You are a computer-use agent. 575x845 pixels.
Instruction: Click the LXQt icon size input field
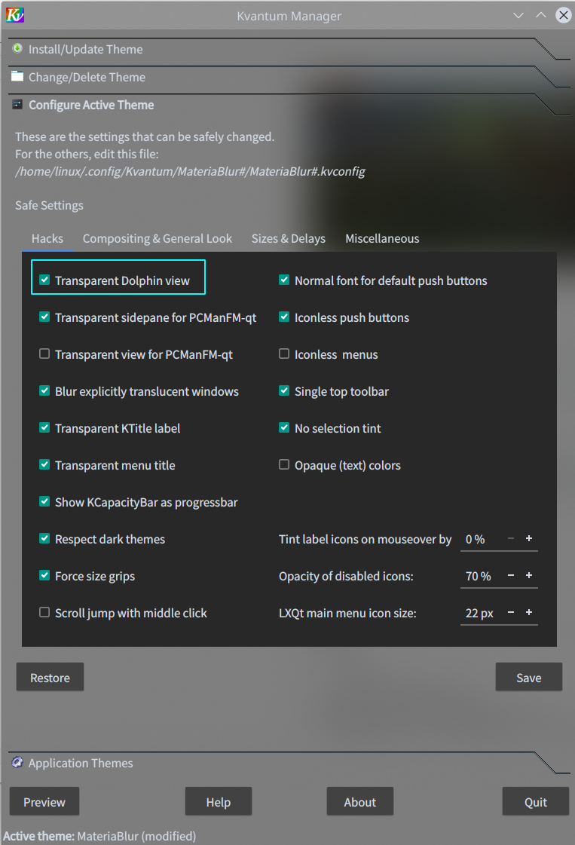(480, 614)
